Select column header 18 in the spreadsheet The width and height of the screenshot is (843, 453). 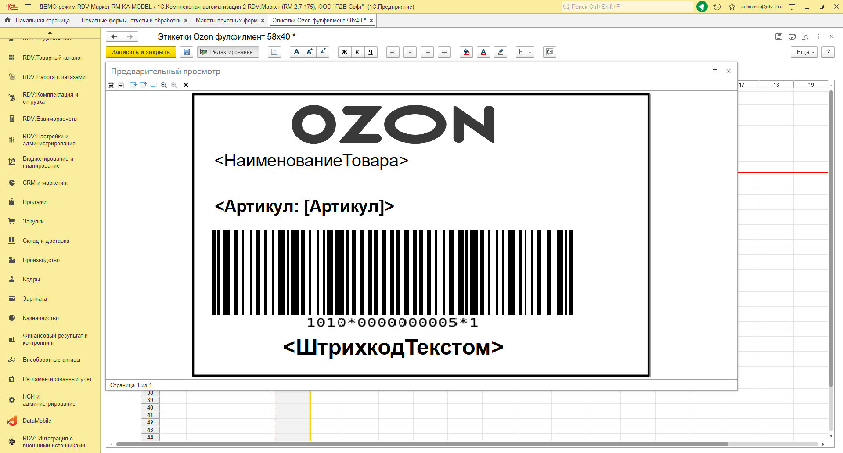click(x=776, y=85)
